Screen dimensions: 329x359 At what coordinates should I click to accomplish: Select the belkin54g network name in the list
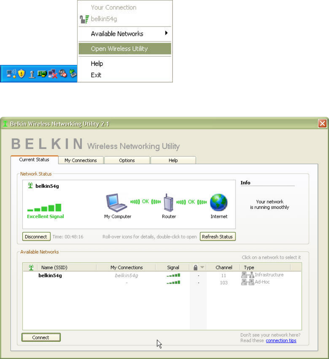50,275
